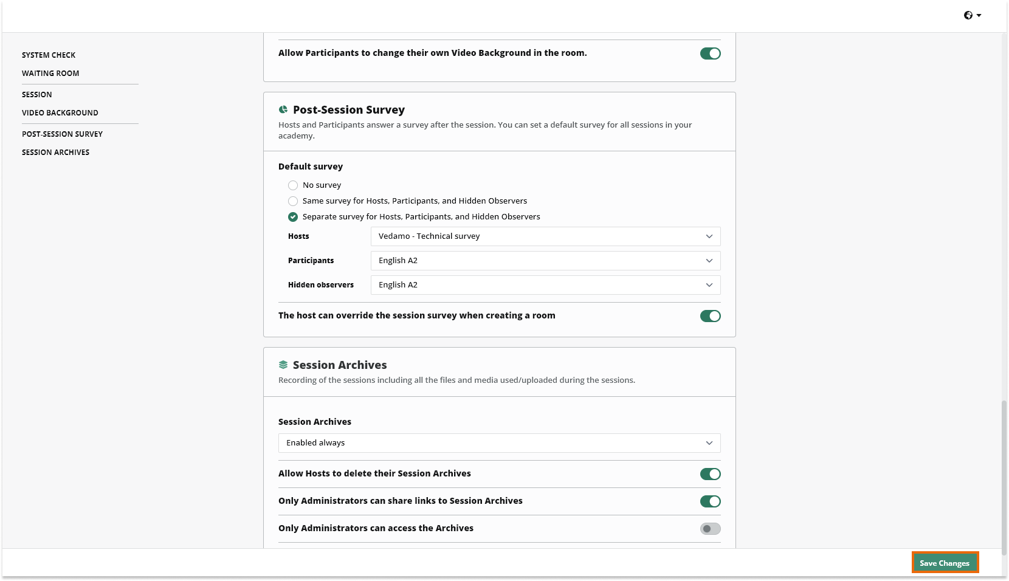Screen dimensions: 1009x581
Task: Enable Only Administrators can access the Archives
Action: point(710,529)
